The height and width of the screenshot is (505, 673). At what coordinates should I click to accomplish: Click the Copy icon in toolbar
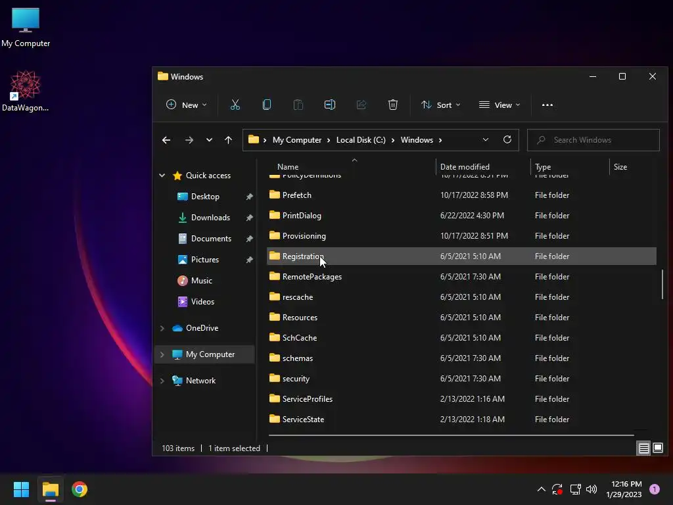pos(267,105)
